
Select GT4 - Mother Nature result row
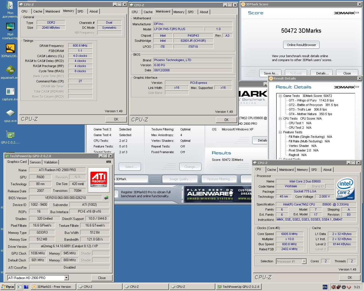pos(310,114)
